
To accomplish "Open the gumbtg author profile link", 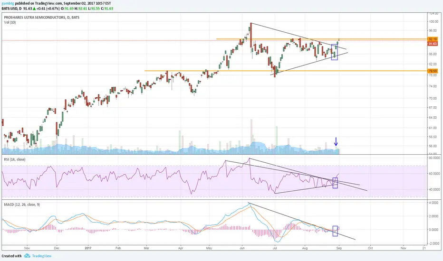I will tap(8, 3).
